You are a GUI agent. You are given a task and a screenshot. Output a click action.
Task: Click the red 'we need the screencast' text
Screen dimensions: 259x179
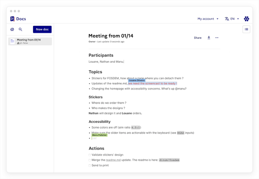[153, 84]
